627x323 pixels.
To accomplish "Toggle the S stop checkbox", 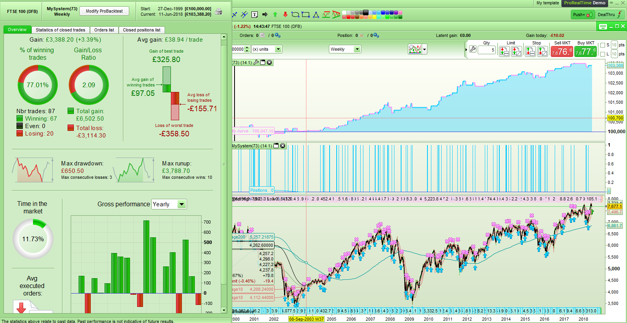I will (603, 45).
